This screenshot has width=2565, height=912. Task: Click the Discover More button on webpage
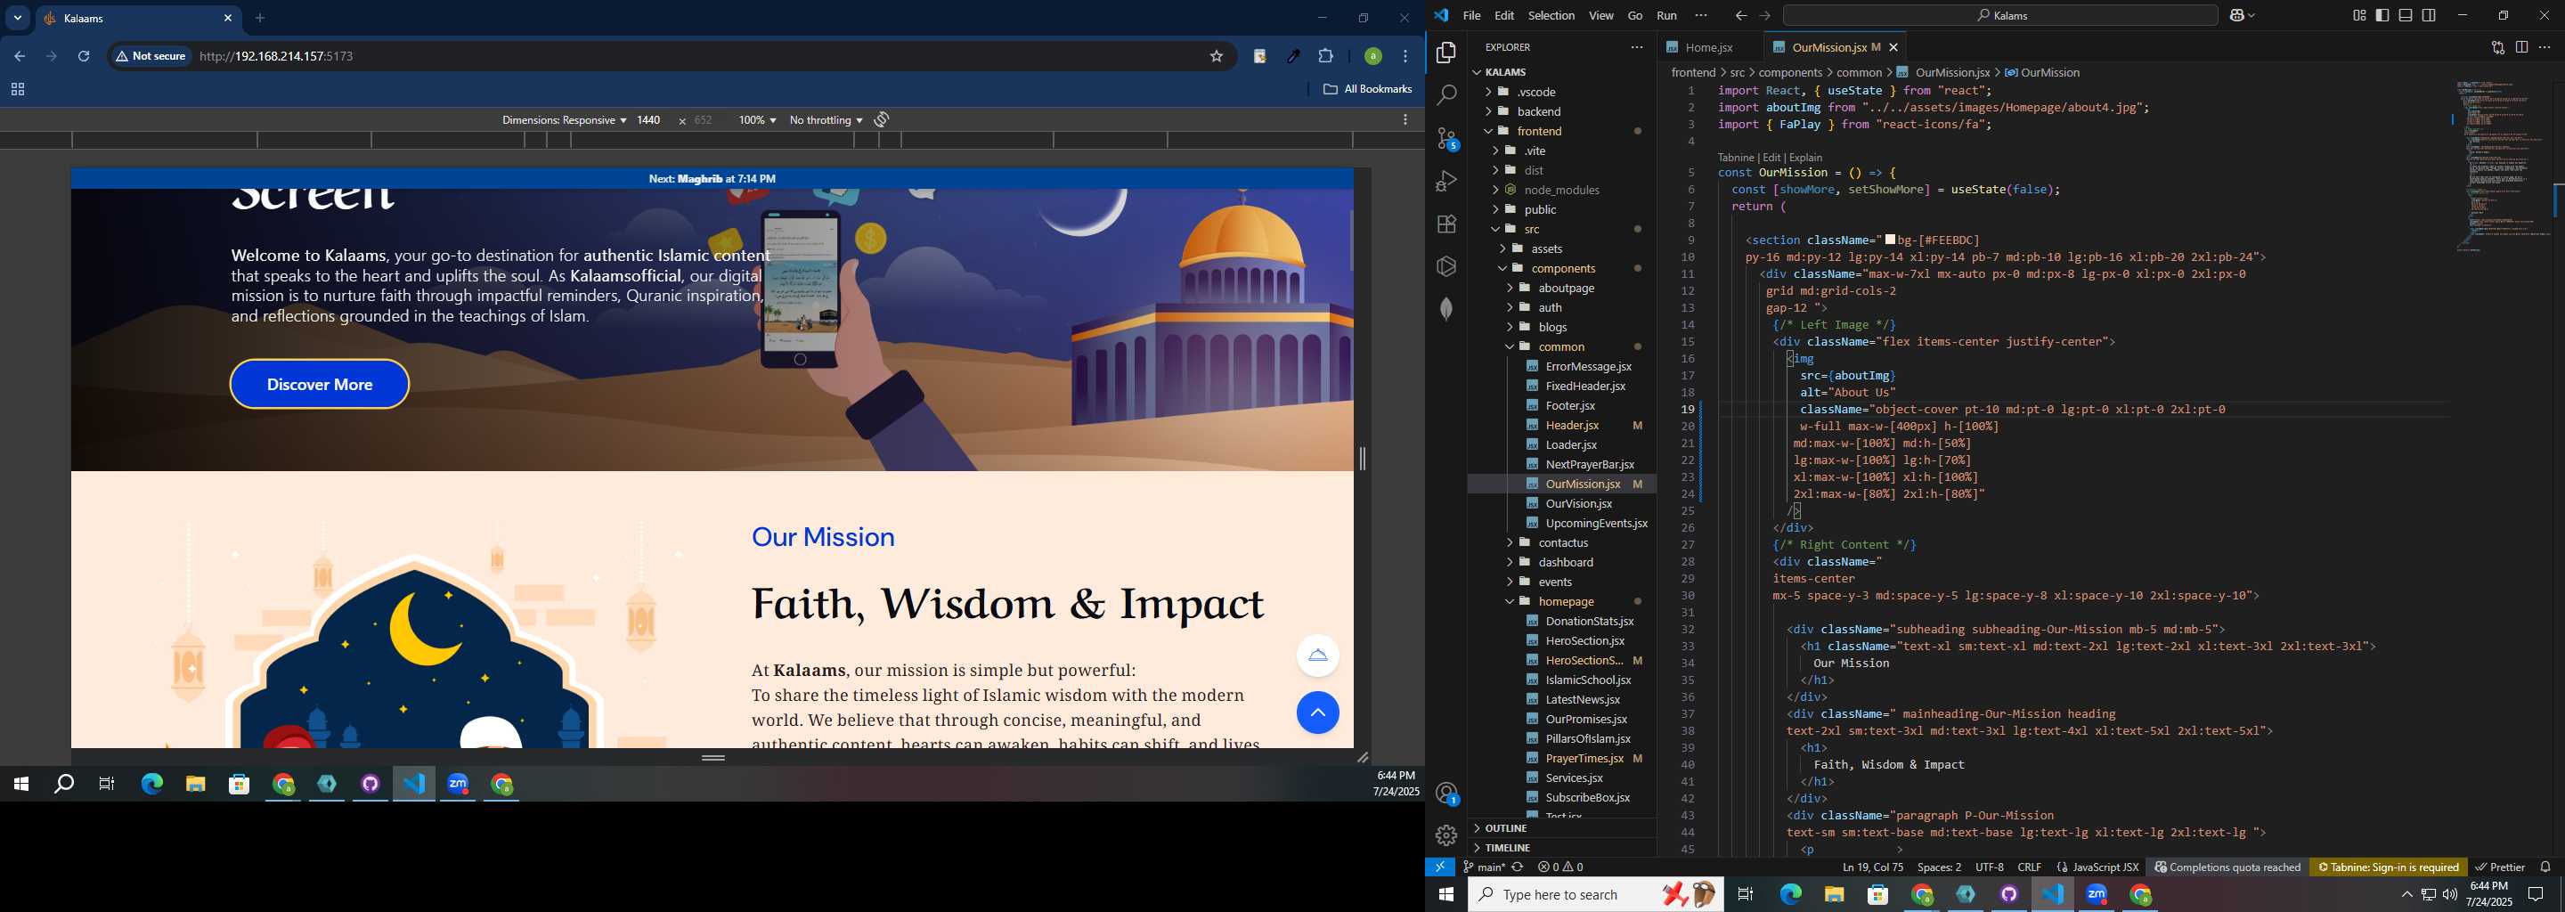tap(320, 385)
